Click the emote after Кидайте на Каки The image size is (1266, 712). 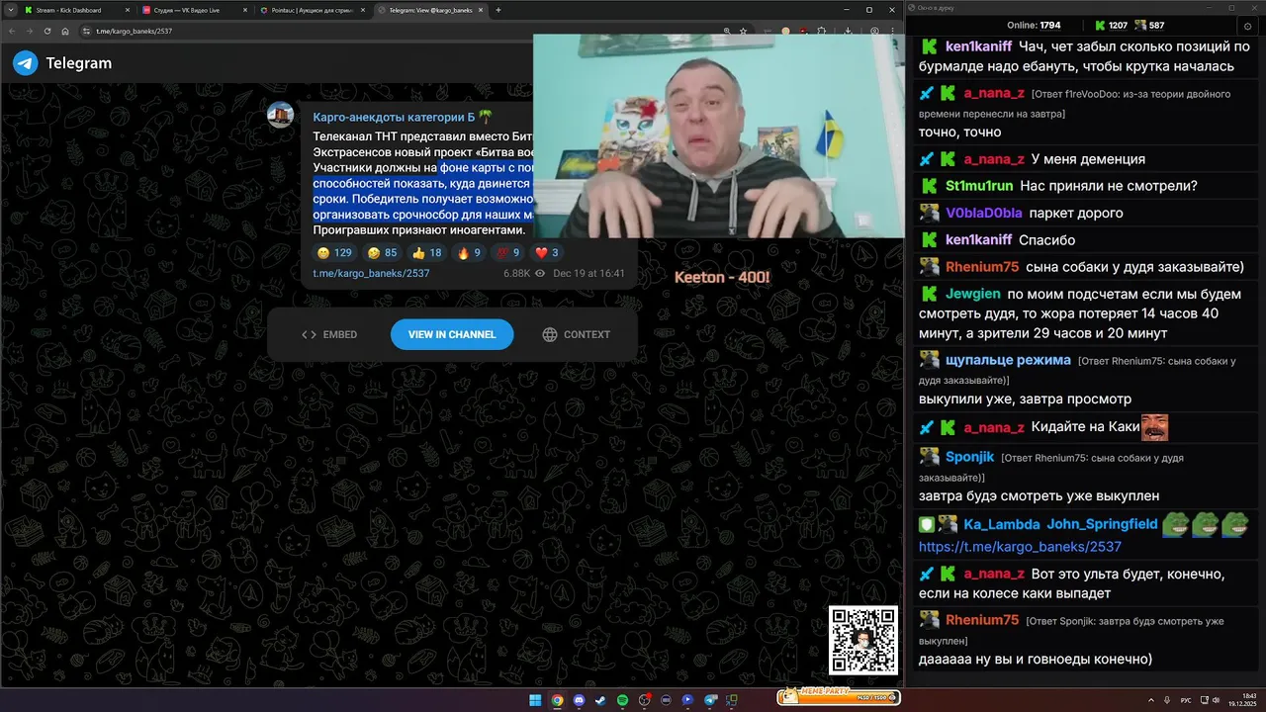click(x=1154, y=427)
